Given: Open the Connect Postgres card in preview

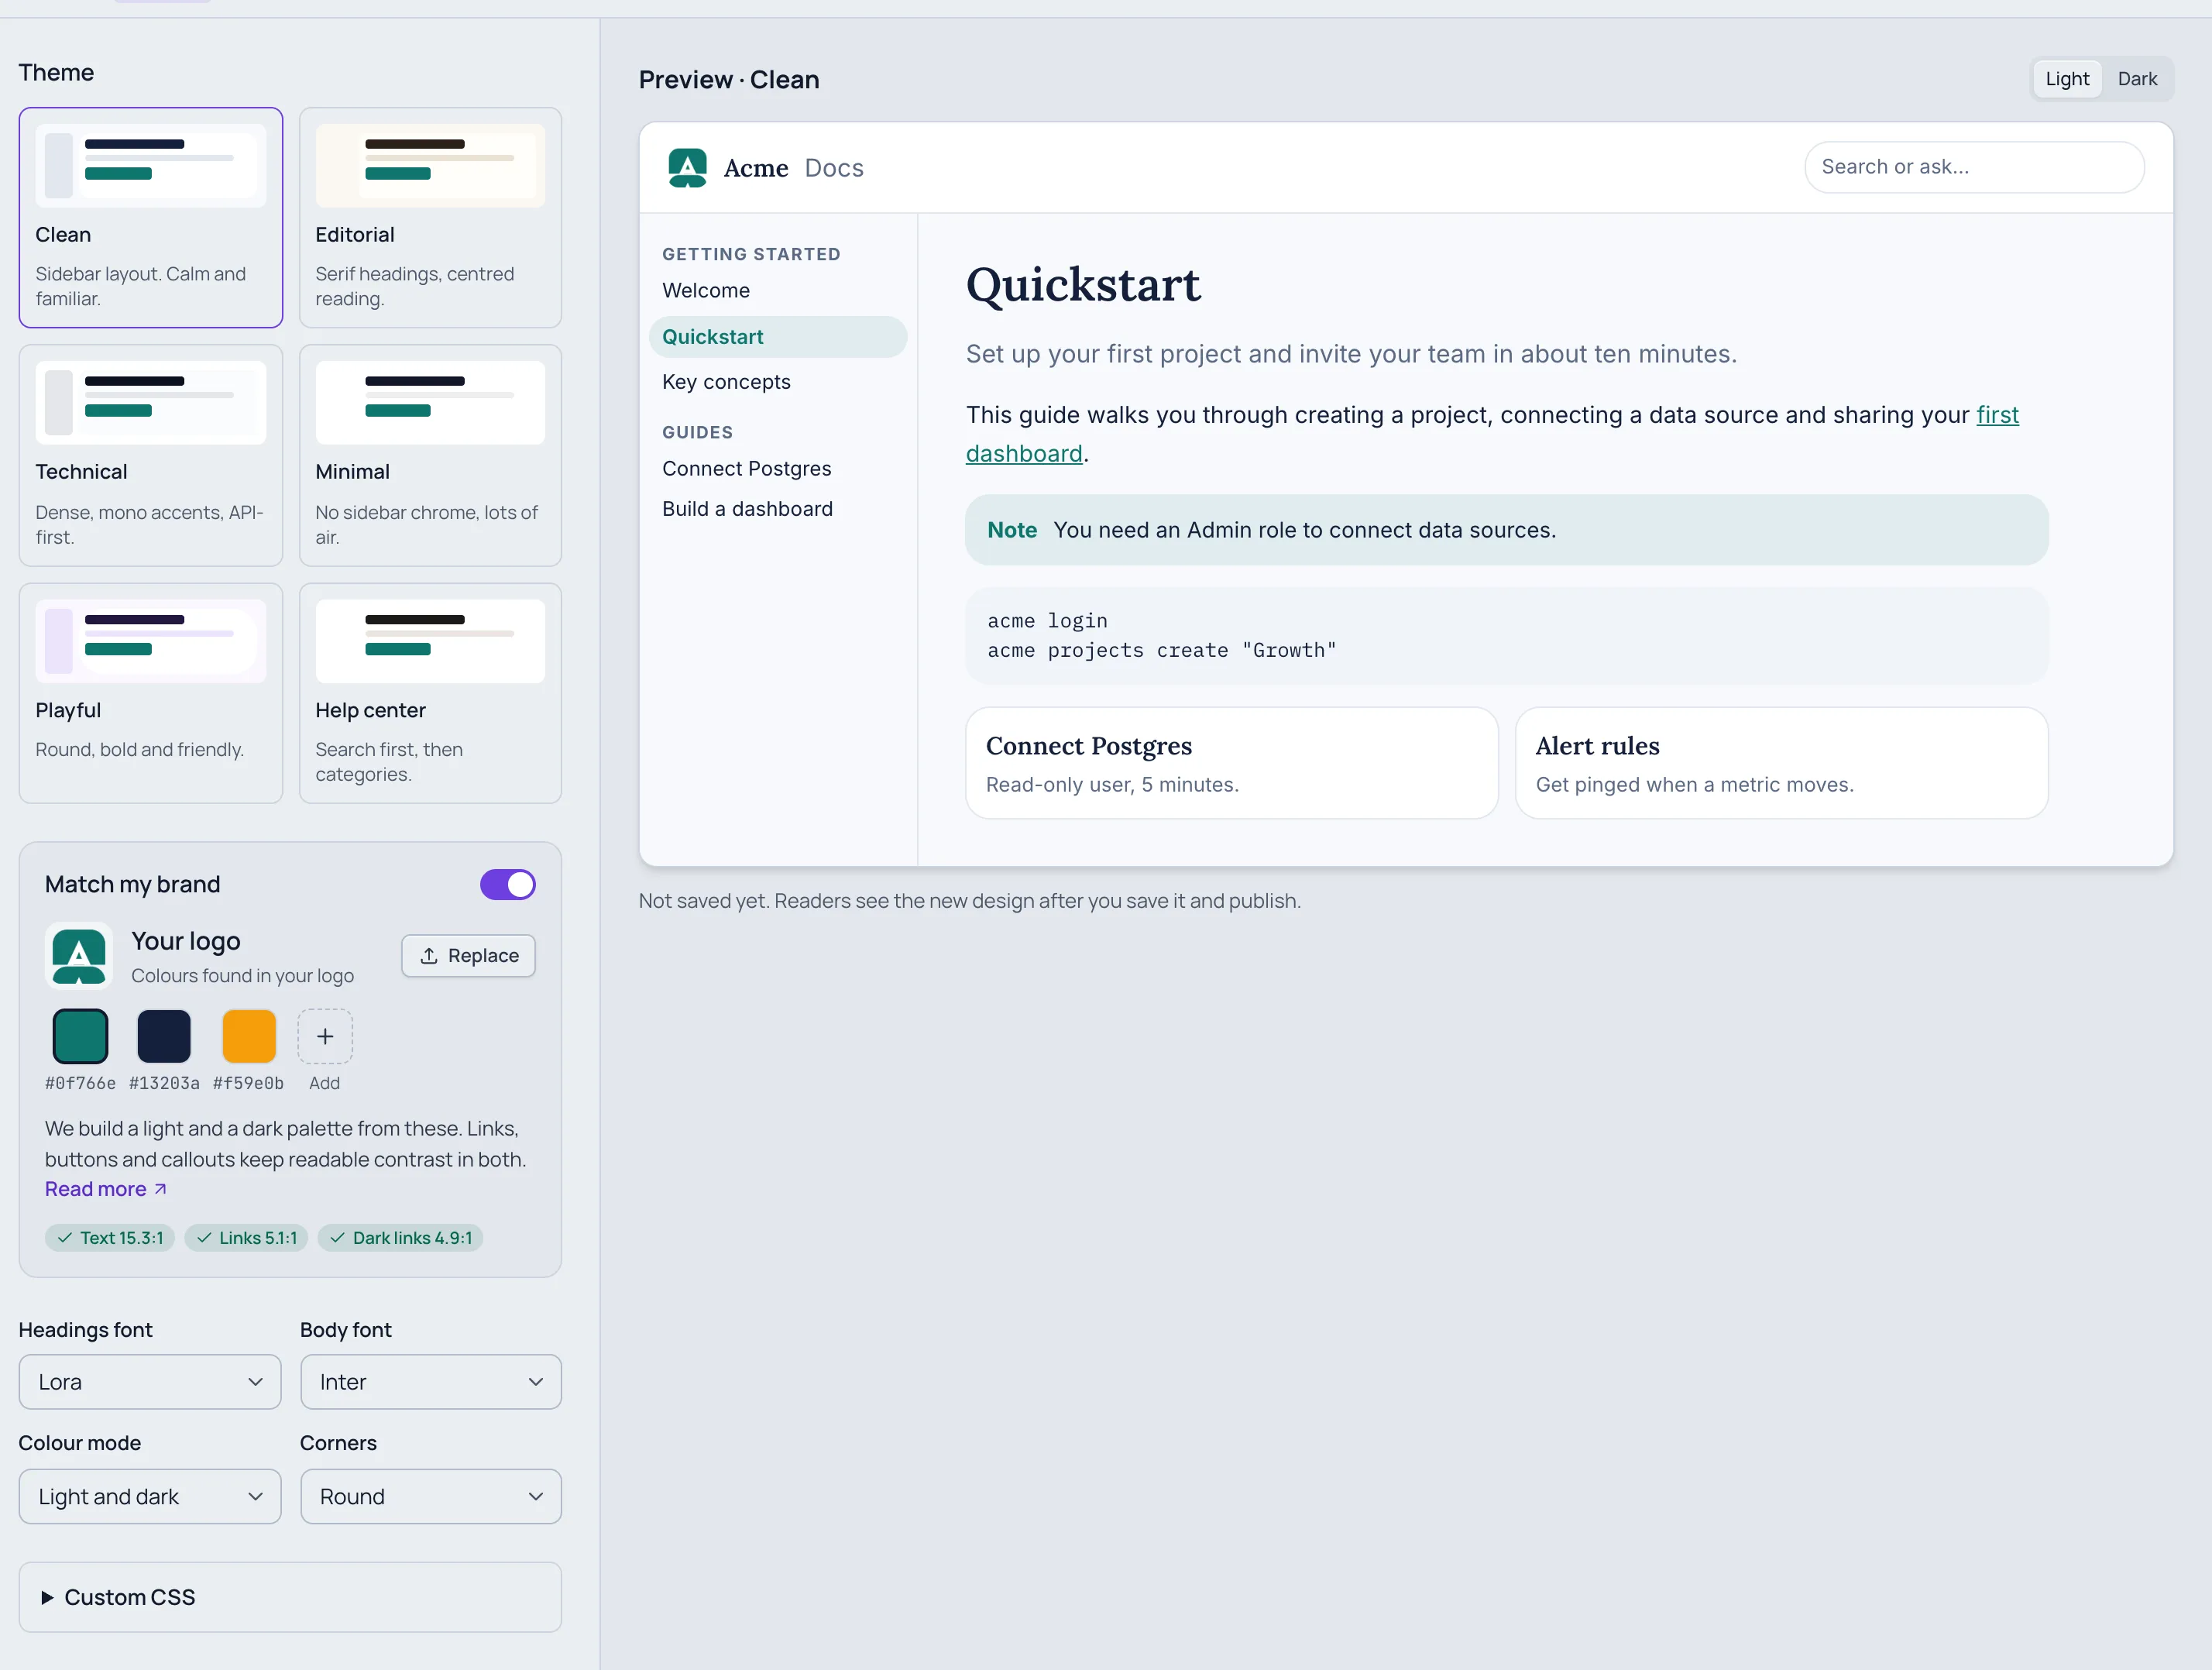Looking at the screenshot, I should pyautogui.click(x=1232, y=764).
